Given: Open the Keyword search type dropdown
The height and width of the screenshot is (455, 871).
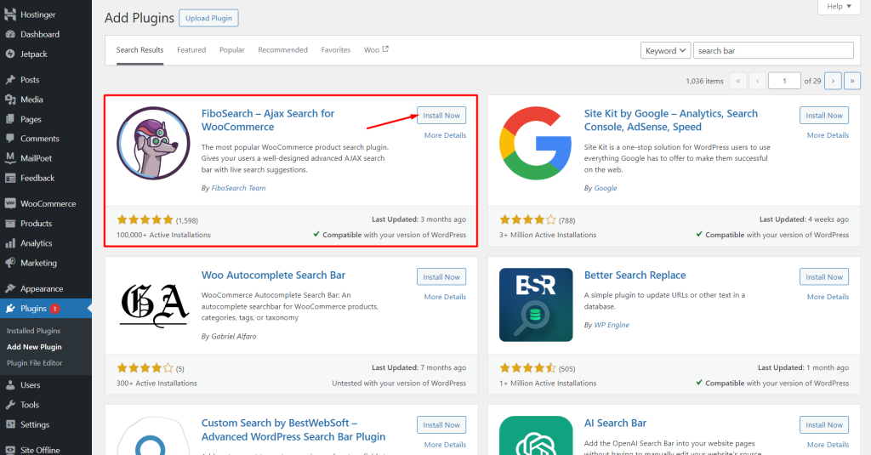Looking at the screenshot, I should point(665,50).
